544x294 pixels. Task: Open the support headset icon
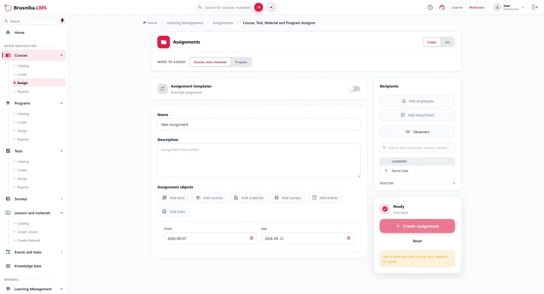point(442,7)
